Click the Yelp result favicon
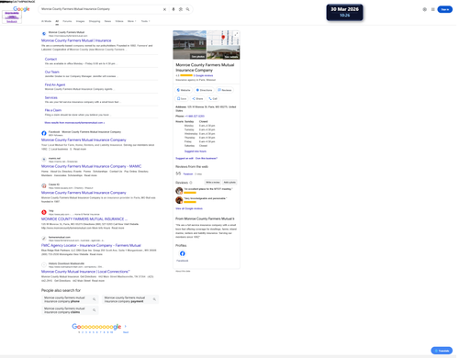Screen dimensions: 459x358 44,212
